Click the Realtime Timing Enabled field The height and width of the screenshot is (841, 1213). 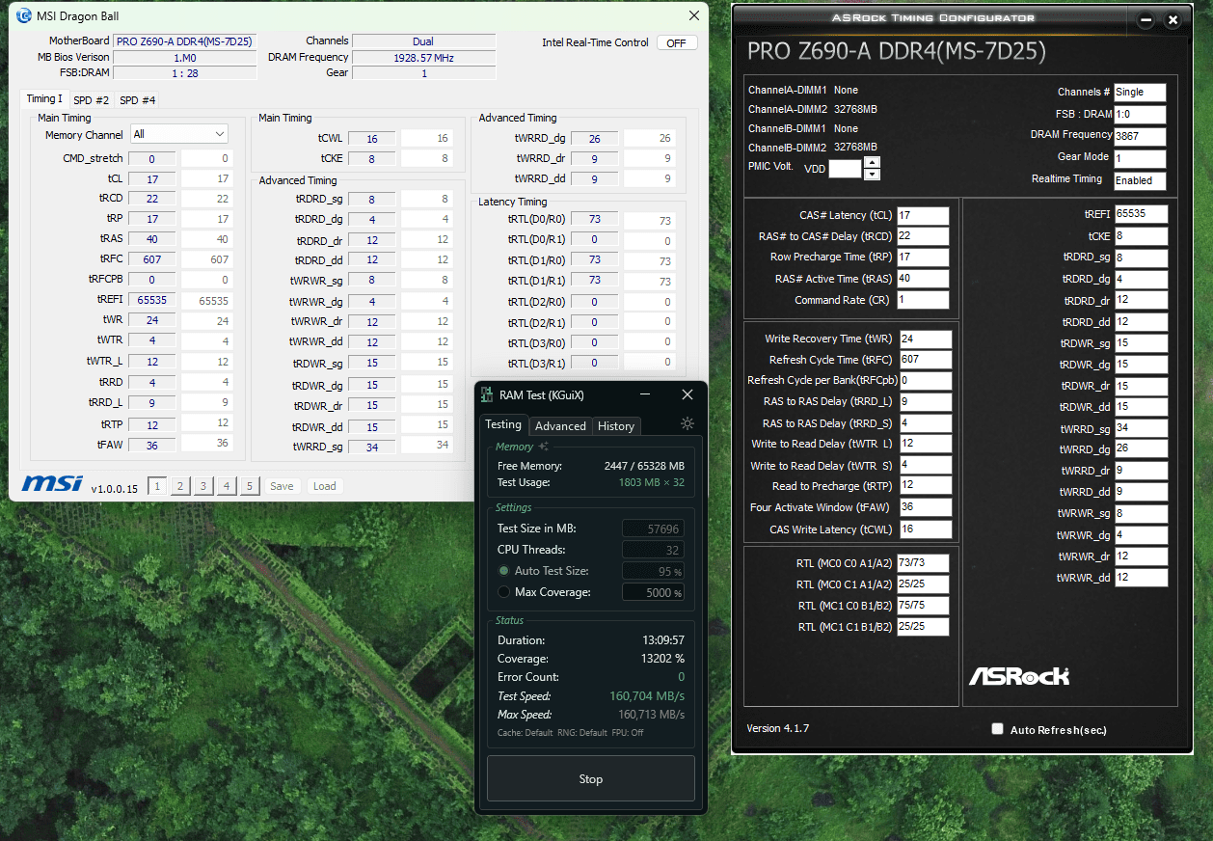point(1140,180)
